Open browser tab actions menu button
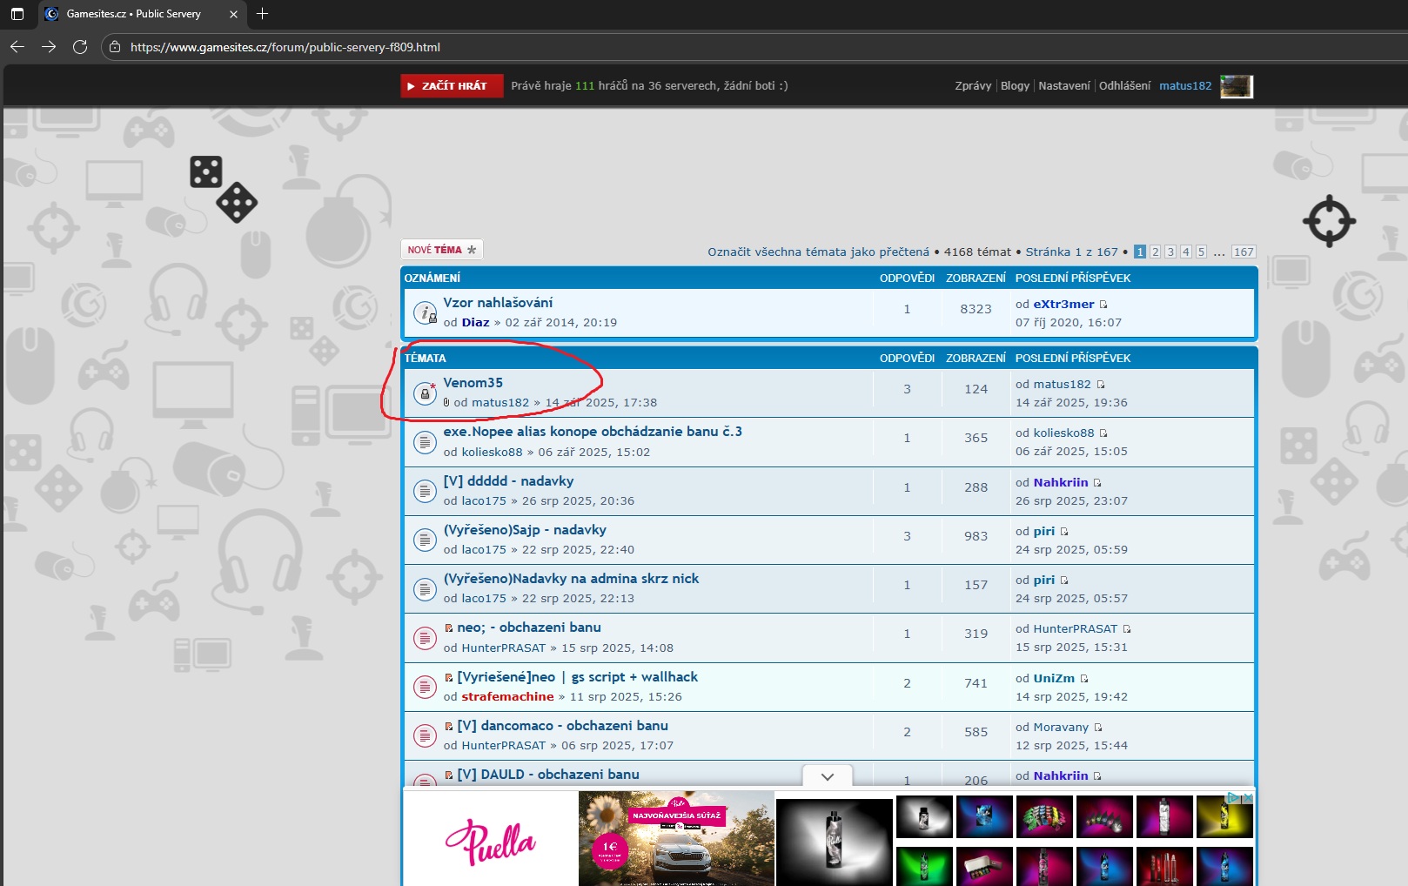 [x=17, y=14]
